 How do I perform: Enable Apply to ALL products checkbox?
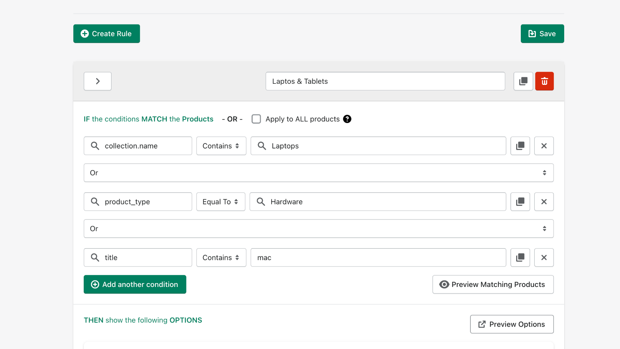click(x=256, y=119)
